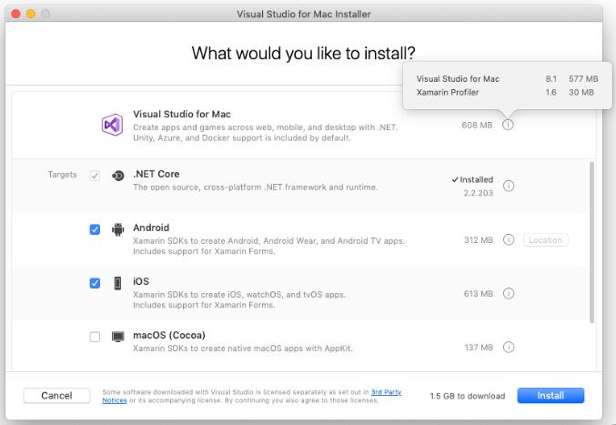Click the '312 MB' Android size text

coord(479,239)
